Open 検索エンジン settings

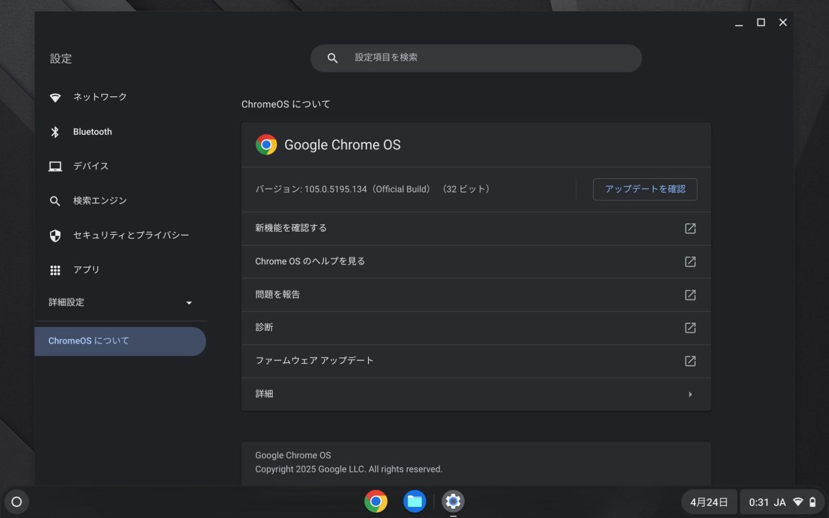tap(120, 201)
